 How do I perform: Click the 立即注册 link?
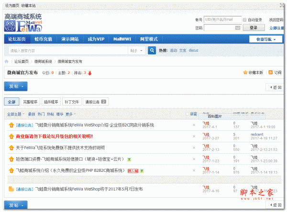(276, 28)
